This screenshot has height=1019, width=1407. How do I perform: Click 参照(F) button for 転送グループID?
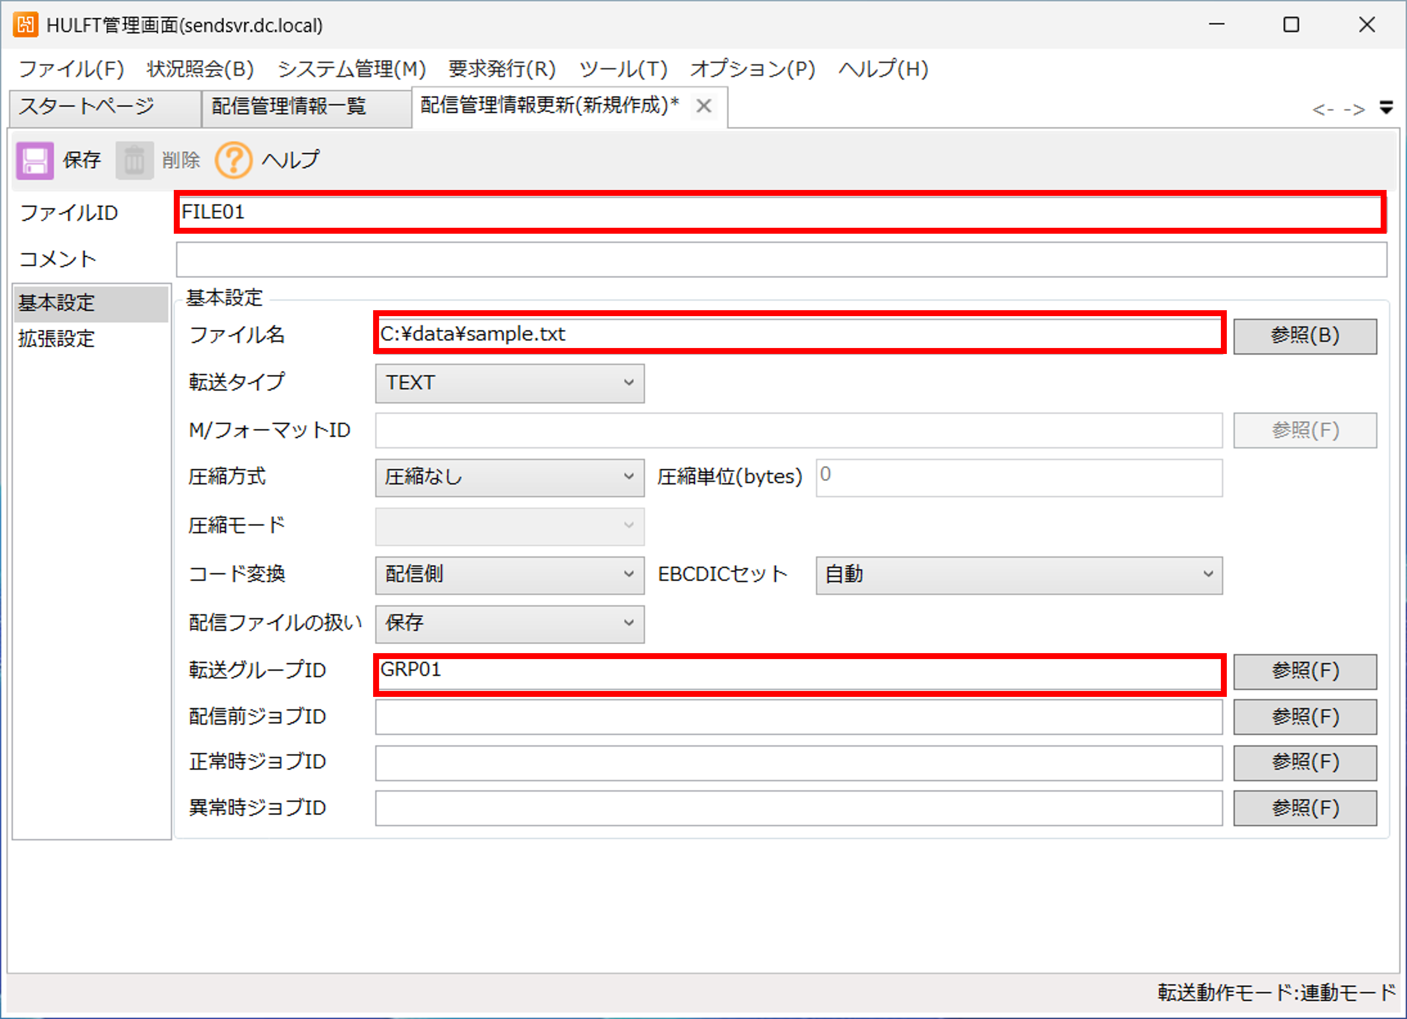[1304, 671]
